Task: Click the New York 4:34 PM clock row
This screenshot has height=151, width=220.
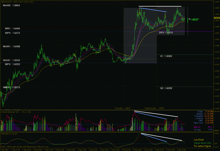Action: coord(203,123)
